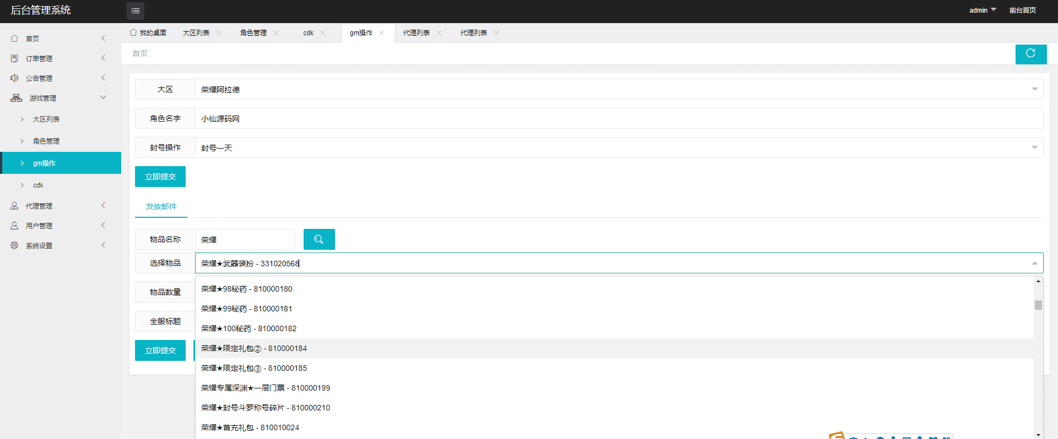Click the dropdown list scrollbar thumb

[x=1038, y=305]
